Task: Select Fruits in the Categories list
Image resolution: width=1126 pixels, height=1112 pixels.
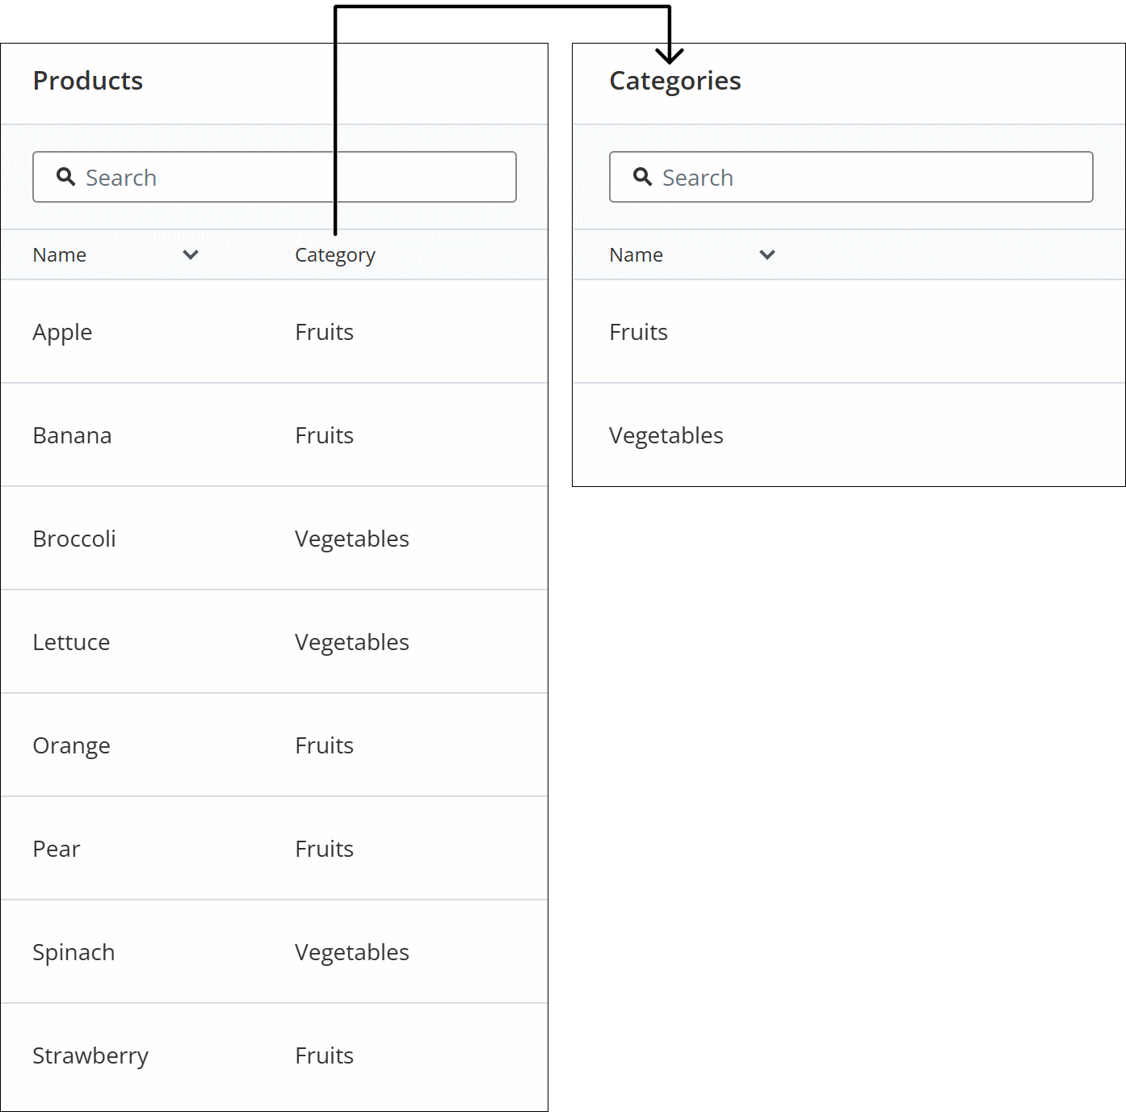Action: click(x=638, y=332)
